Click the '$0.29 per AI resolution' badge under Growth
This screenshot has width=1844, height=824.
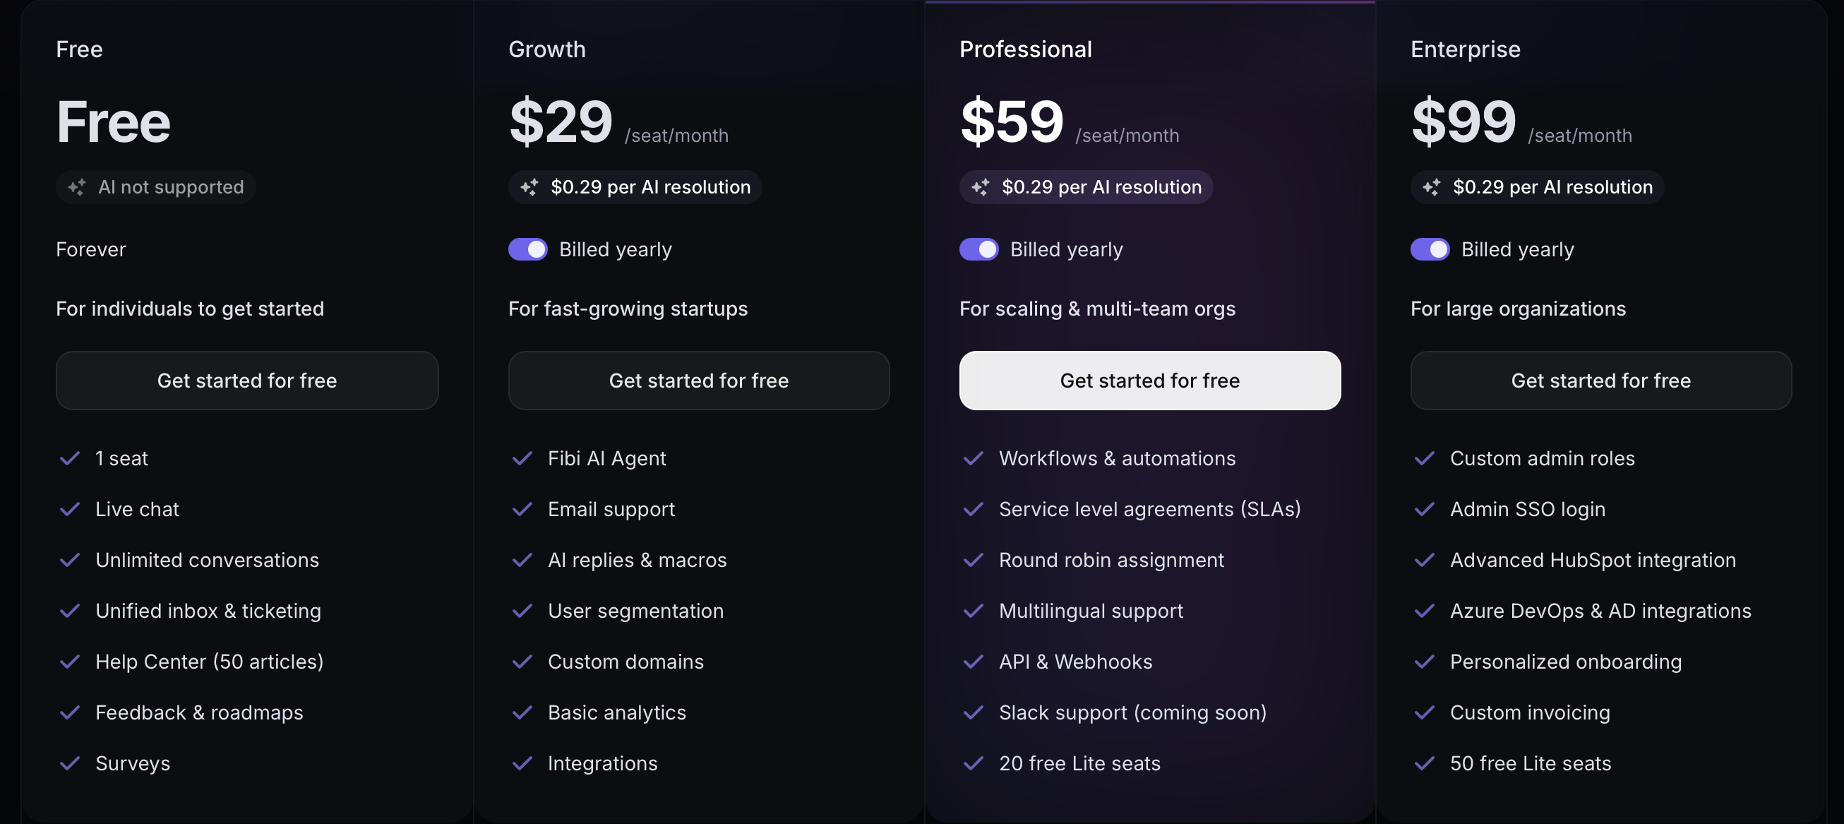point(634,187)
